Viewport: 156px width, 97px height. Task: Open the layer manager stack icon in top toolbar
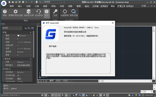pos(37,2)
